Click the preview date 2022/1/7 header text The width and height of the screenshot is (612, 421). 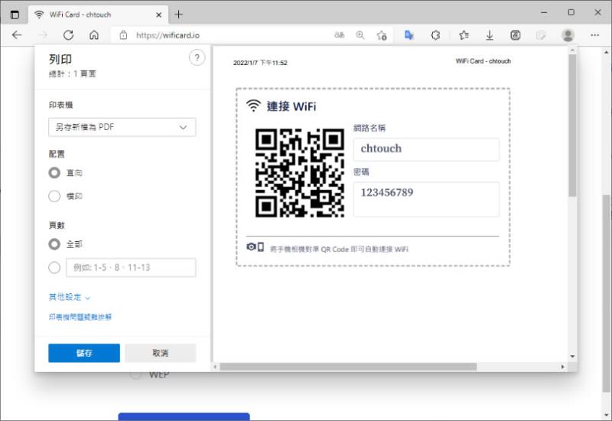tap(260, 63)
